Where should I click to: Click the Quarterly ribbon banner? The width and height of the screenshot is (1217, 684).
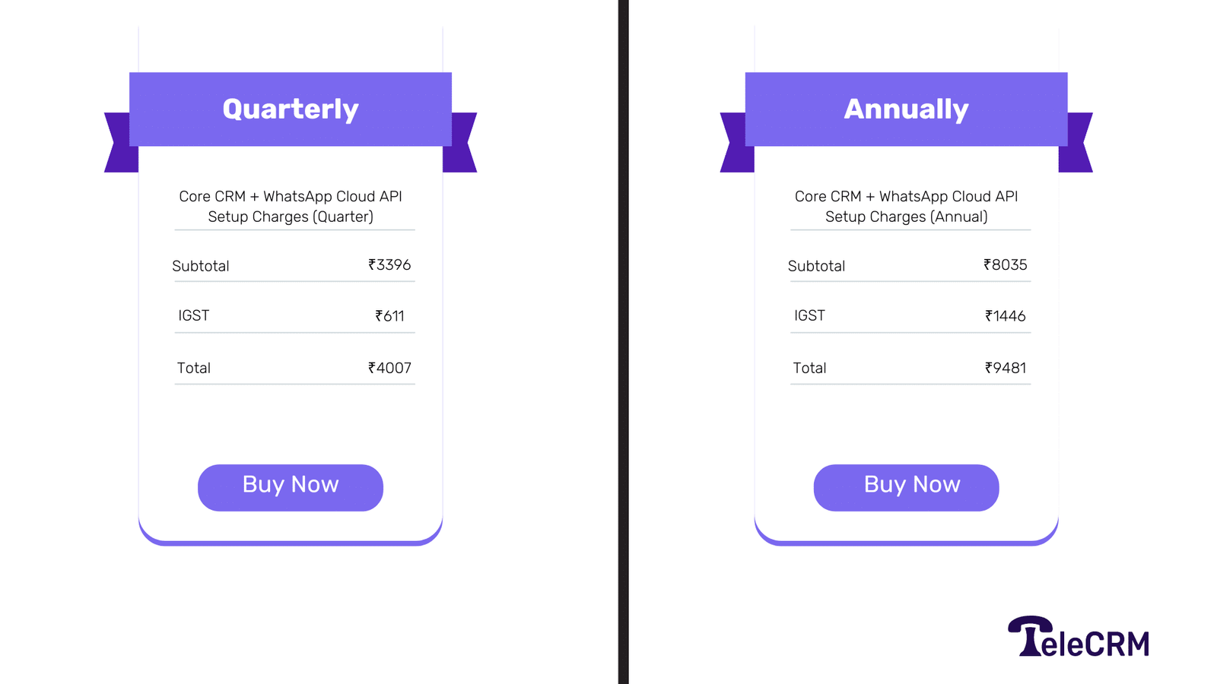coord(290,108)
